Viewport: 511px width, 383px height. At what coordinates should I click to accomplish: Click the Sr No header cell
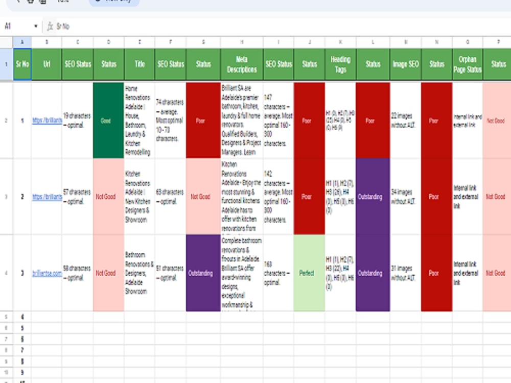(x=22, y=64)
